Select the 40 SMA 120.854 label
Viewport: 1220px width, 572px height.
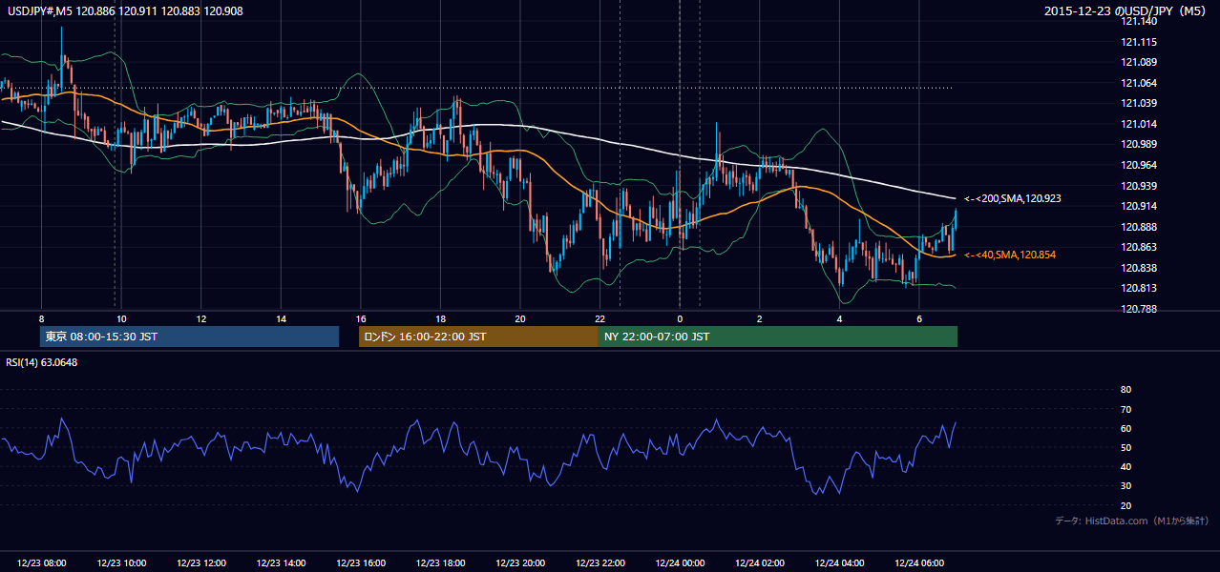coord(1010,255)
